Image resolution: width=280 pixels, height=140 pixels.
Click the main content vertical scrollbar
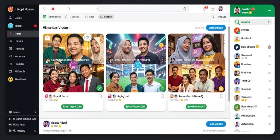click(229, 64)
